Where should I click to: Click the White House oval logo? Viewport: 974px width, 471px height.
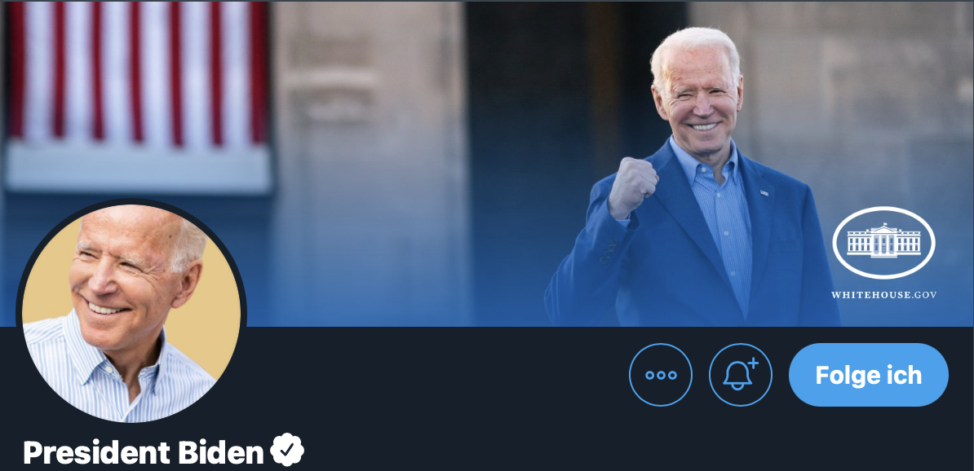tap(883, 243)
